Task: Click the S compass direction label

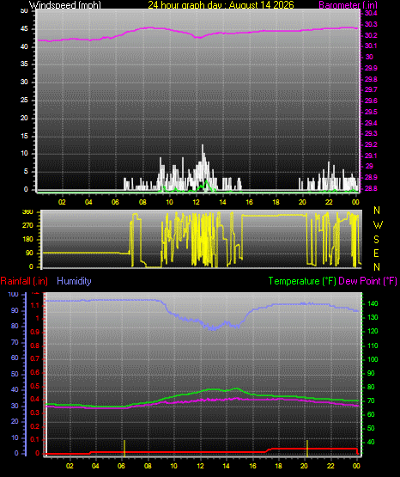Action: point(376,240)
